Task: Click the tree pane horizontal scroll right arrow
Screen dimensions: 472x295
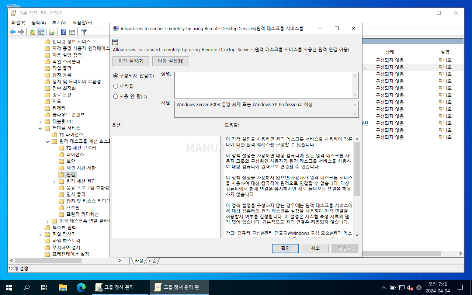Action: click(120, 260)
